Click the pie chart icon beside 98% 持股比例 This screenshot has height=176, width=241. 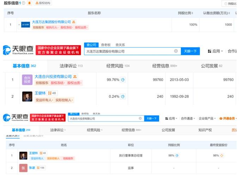point(177,156)
